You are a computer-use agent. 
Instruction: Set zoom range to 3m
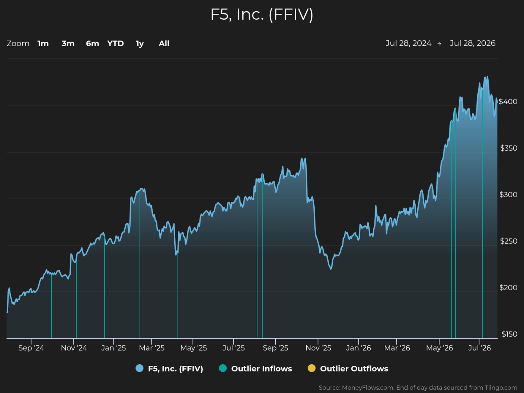[x=68, y=44]
